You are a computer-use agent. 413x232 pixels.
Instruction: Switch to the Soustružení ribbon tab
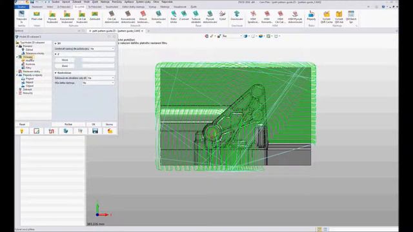tap(112, 7)
